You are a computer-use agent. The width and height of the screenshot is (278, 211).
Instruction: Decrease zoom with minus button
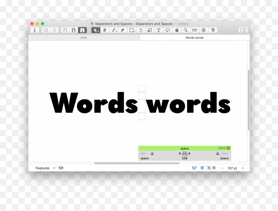pos(222,168)
